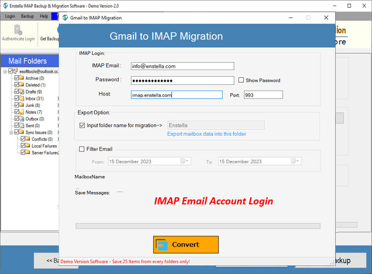
Task: Uncheck the Inbox (31) folder checkbox
Action: 16,98
